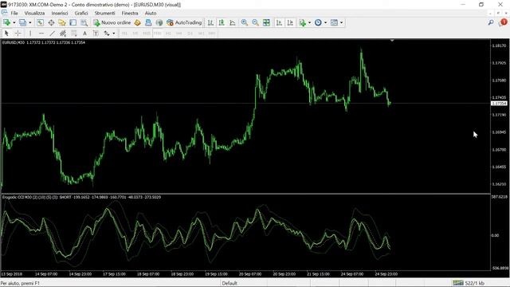Click the current price label on axis
This screenshot has height=287, width=510.
(x=499, y=104)
